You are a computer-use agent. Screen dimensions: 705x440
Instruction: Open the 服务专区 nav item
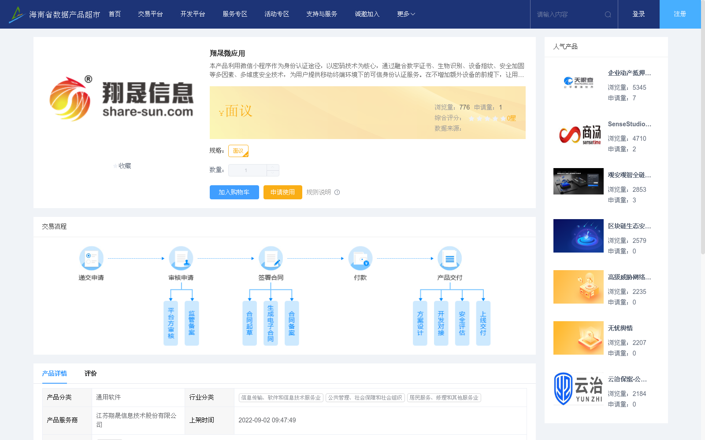point(235,14)
